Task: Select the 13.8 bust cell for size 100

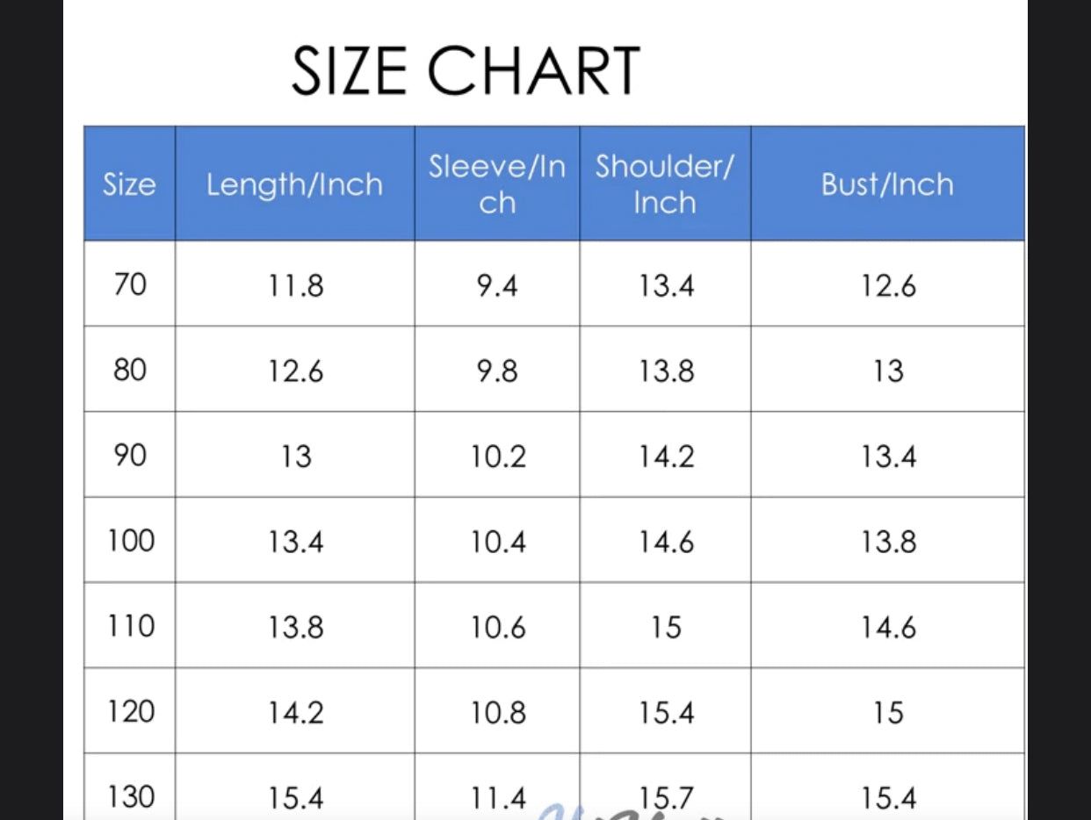Action: pos(888,541)
